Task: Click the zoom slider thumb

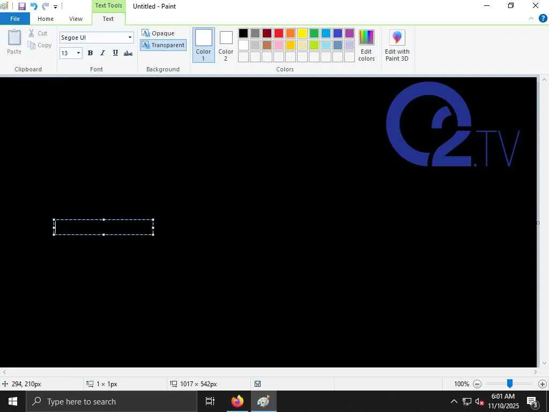Action: click(x=510, y=384)
